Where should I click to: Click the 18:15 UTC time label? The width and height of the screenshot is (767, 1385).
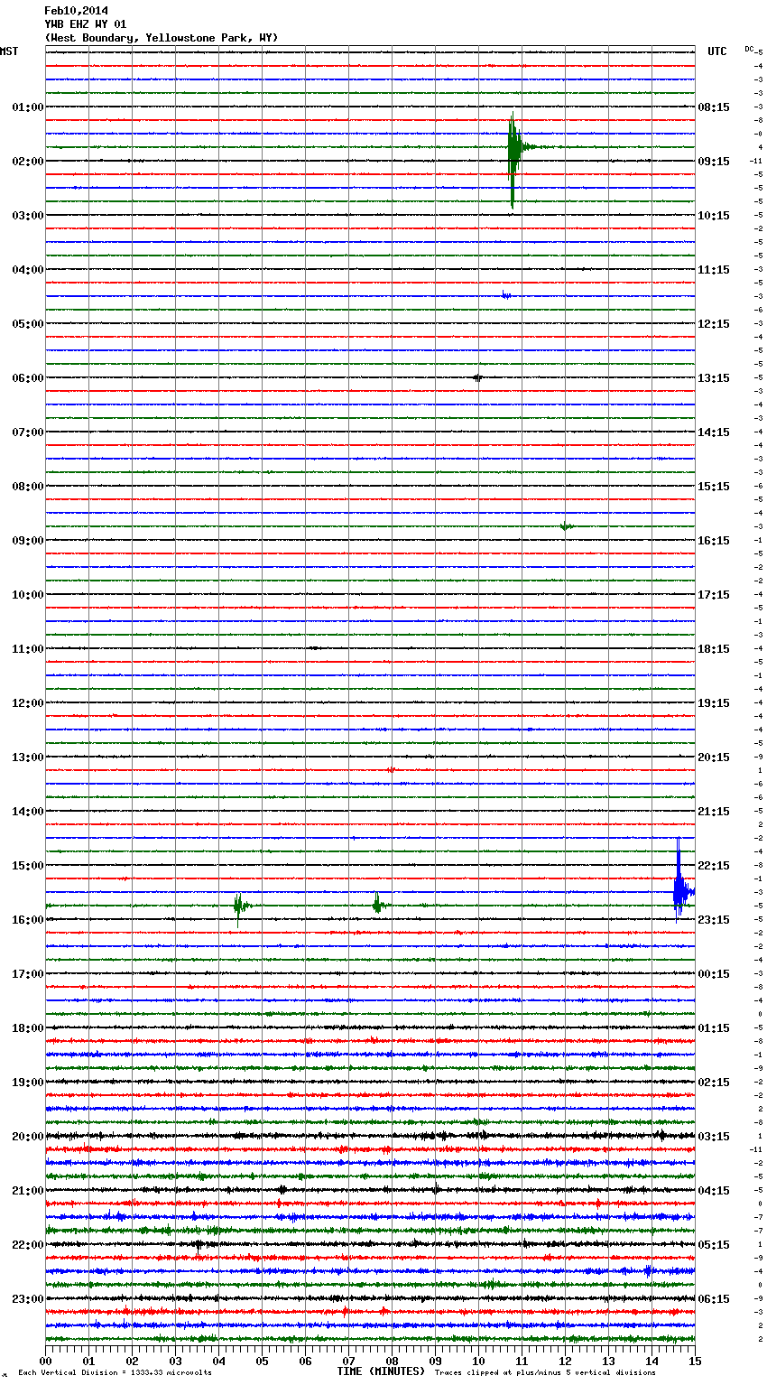714,649
